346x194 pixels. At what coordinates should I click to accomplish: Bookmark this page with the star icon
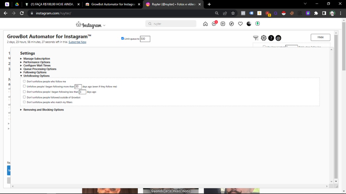tap(233, 13)
